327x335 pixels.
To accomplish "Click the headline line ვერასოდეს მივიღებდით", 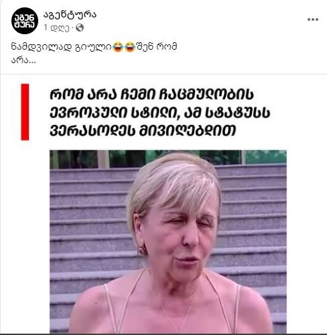I will tap(143, 130).
